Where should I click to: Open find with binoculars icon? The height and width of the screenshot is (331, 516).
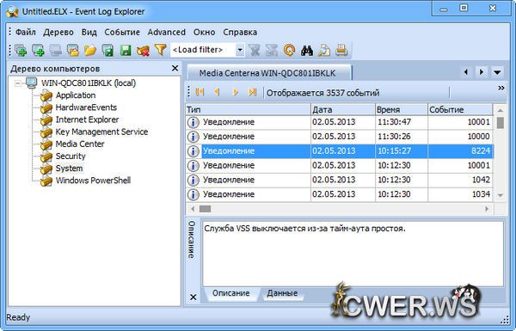pyautogui.click(x=307, y=51)
